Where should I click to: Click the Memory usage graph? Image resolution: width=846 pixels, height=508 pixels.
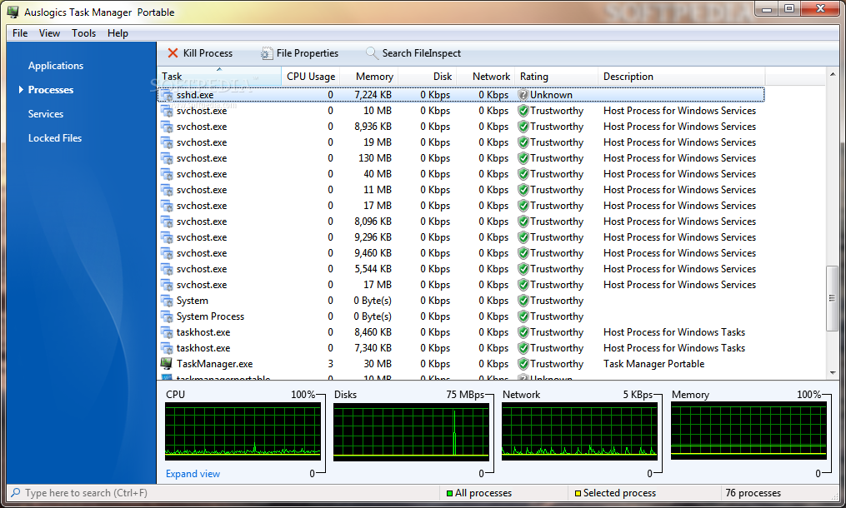click(748, 431)
